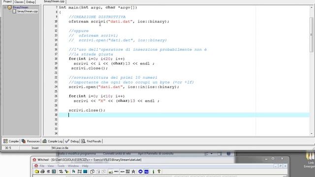
Task: Click 'for(int i=0; i<20; i++)' on line 18
Action: click(96, 59)
